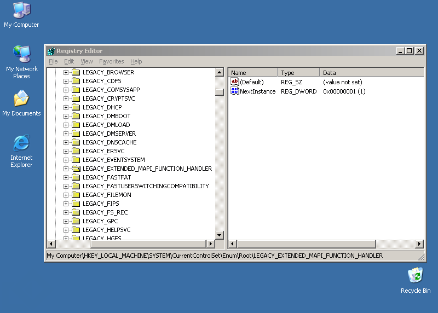
Task: Click the tree pane vertical scroll thumb
Action: coord(220,92)
